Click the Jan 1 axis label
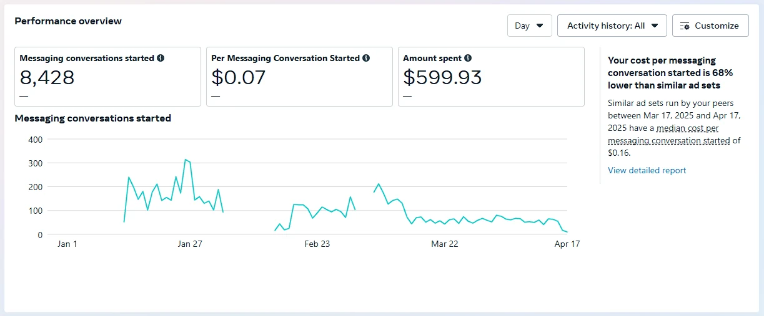The height and width of the screenshot is (316, 764). click(67, 244)
